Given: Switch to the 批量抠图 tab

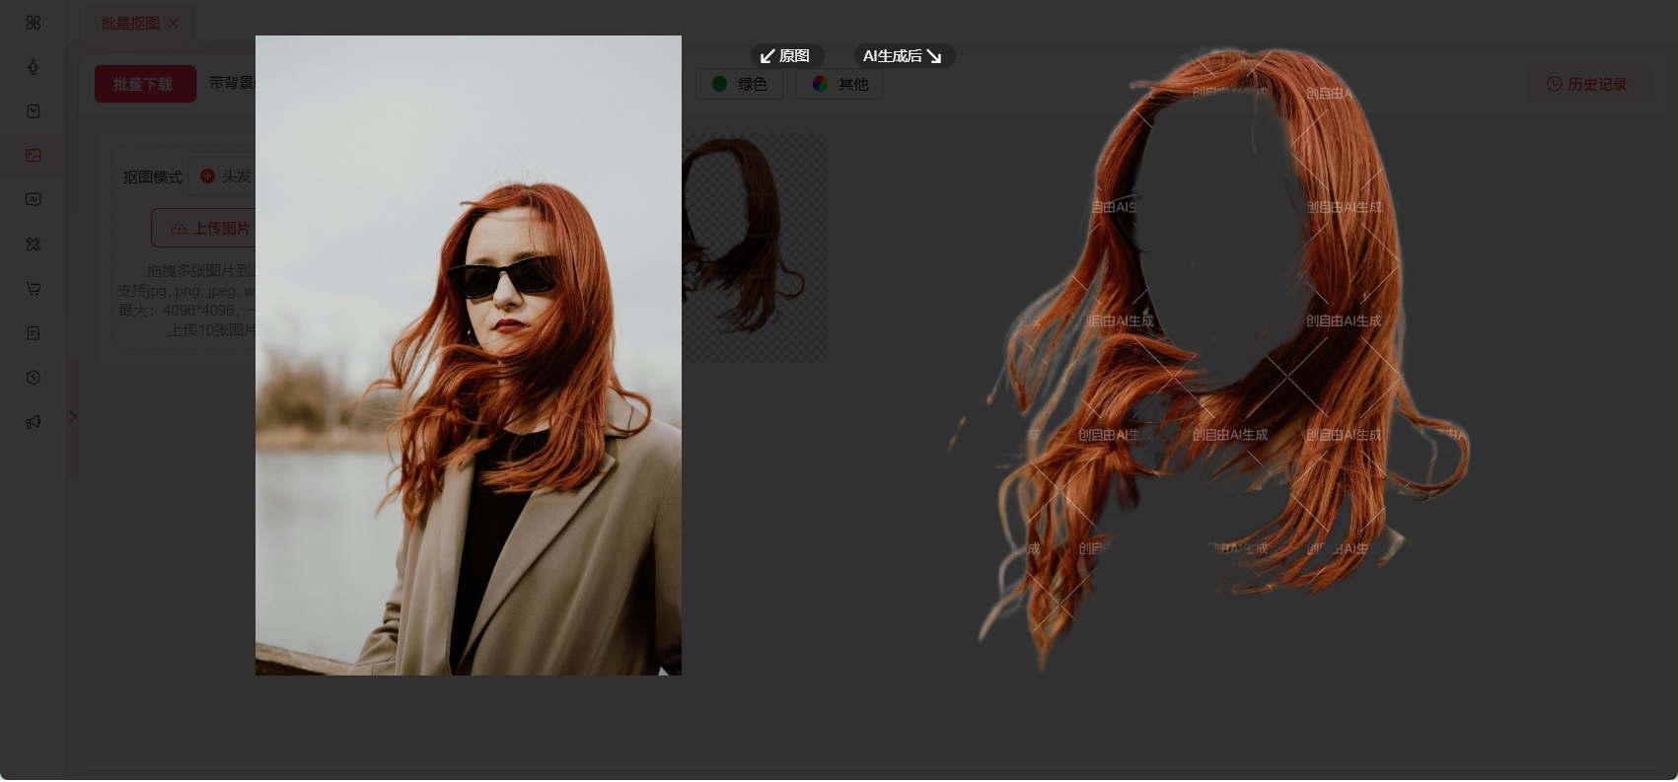Looking at the screenshot, I should (x=129, y=23).
